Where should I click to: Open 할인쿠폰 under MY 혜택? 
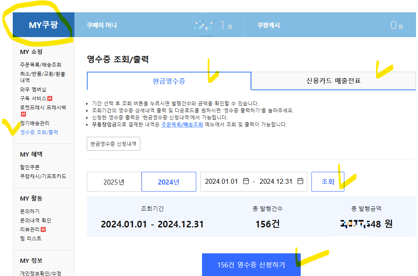30,167
